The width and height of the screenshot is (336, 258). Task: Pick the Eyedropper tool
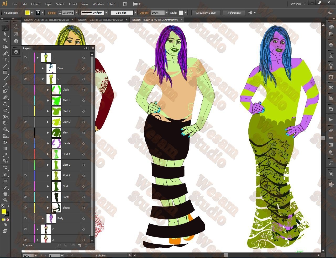click(5, 155)
